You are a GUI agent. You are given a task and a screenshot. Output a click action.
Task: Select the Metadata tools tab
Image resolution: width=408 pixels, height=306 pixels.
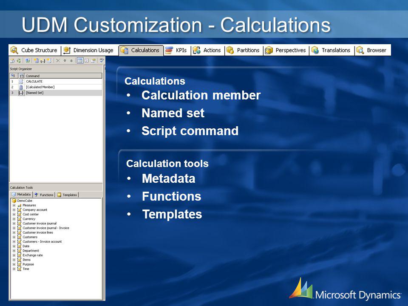pos(21,194)
